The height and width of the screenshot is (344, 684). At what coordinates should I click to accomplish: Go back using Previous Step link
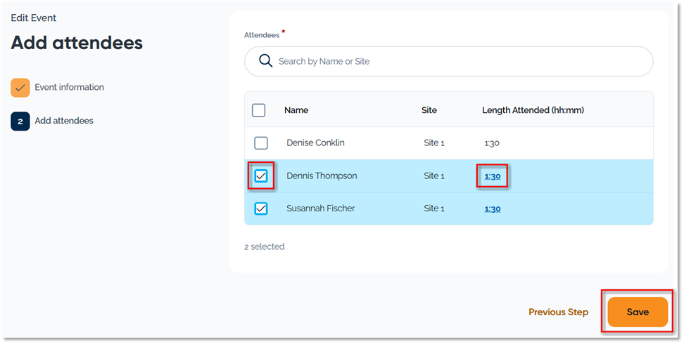pyautogui.click(x=558, y=312)
